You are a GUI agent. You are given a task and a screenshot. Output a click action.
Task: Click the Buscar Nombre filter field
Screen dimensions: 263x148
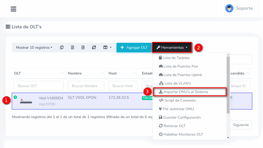click(86, 86)
